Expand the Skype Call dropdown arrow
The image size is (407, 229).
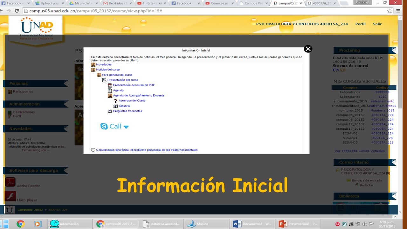(x=126, y=127)
